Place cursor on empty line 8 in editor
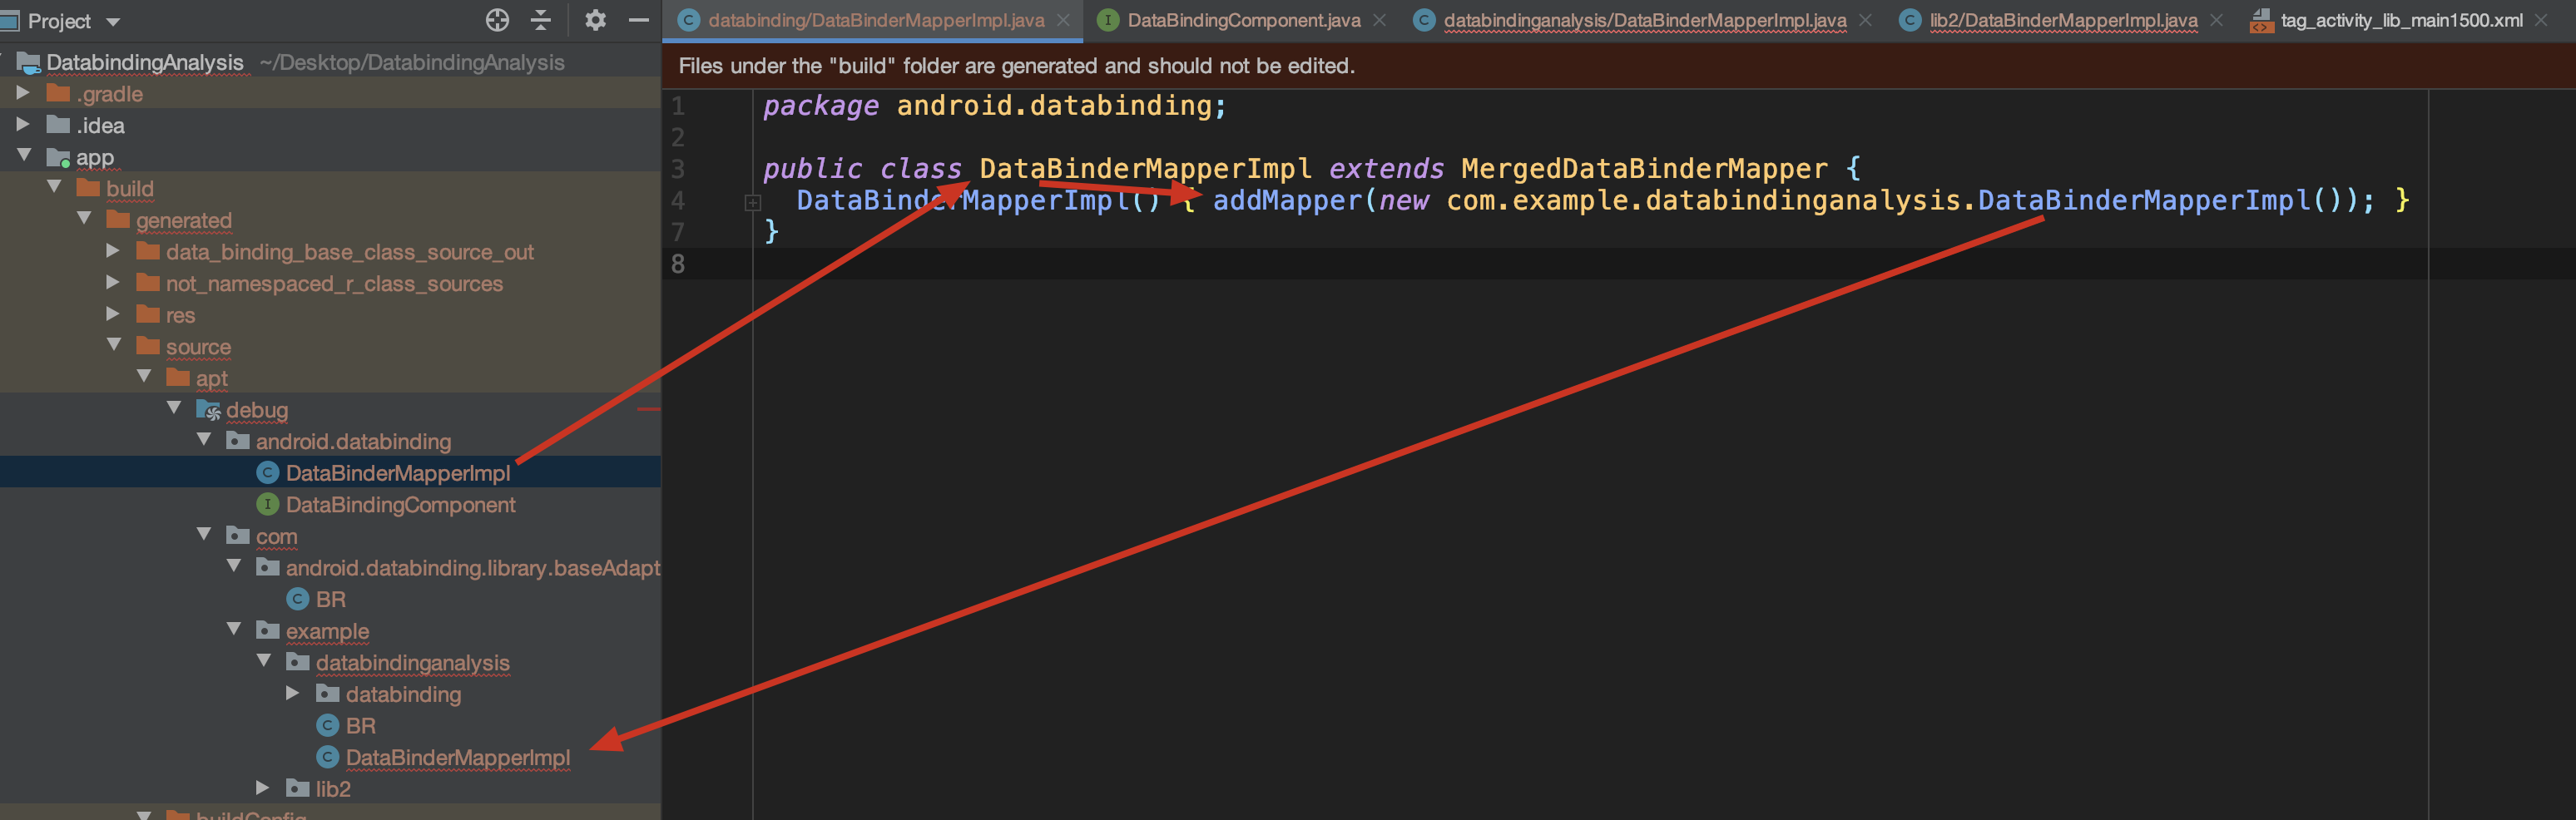Image resolution: width=2576 pixels, height=820 pixels. pos(1200,264)
